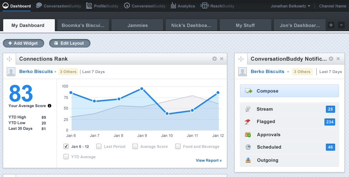Open gear settings on ConversationBuddy Notifications widget
Image resolution: width=349 pixels, height=177 pixels.
click(x=331, y=59)
